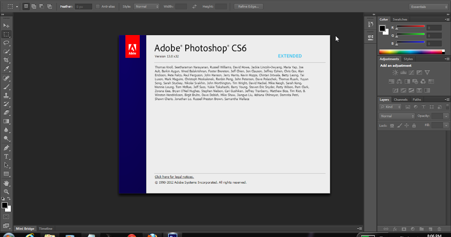Expand the toolbox to two columns

click(3, 15)
